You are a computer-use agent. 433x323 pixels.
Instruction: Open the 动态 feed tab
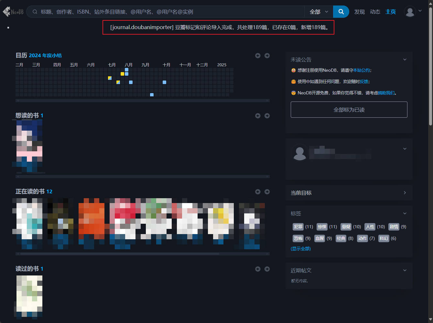click(375, 12)
